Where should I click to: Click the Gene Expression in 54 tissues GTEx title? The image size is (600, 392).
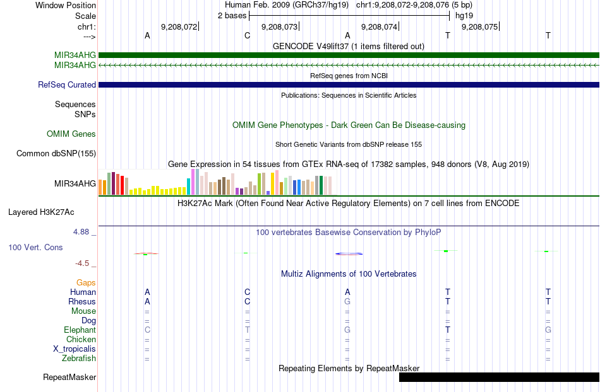pos(349,164)
